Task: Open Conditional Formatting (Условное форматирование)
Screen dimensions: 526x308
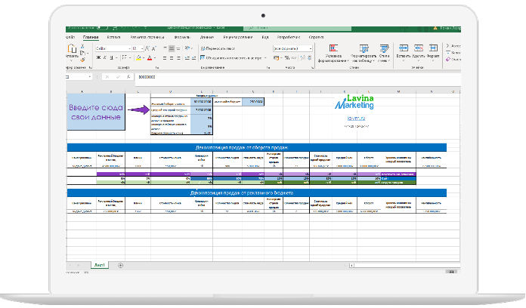Action: tap(333, 53)
